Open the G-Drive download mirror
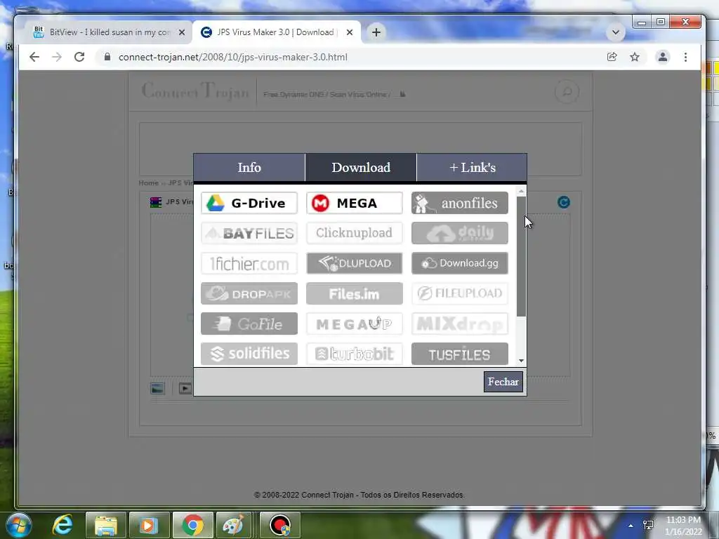Screen dimensions: 719x539 (249, 203)
